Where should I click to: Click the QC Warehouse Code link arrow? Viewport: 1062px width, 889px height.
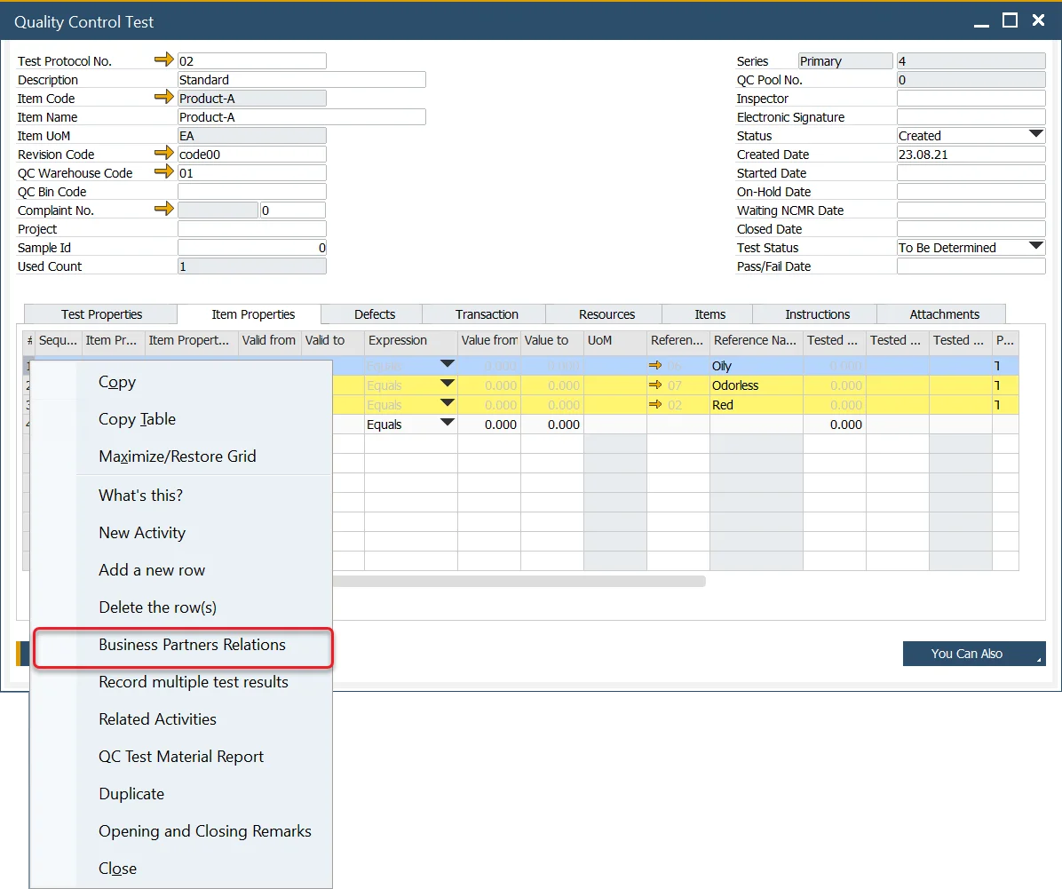[x=164, y=172]
